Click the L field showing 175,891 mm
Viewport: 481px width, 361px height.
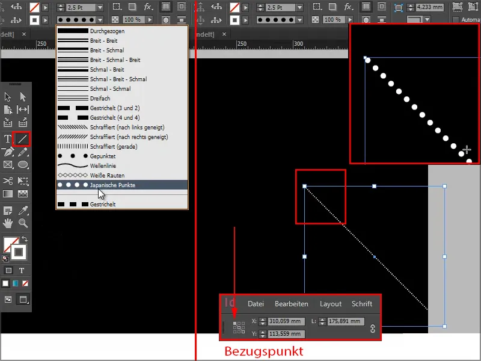pos(346,321)
